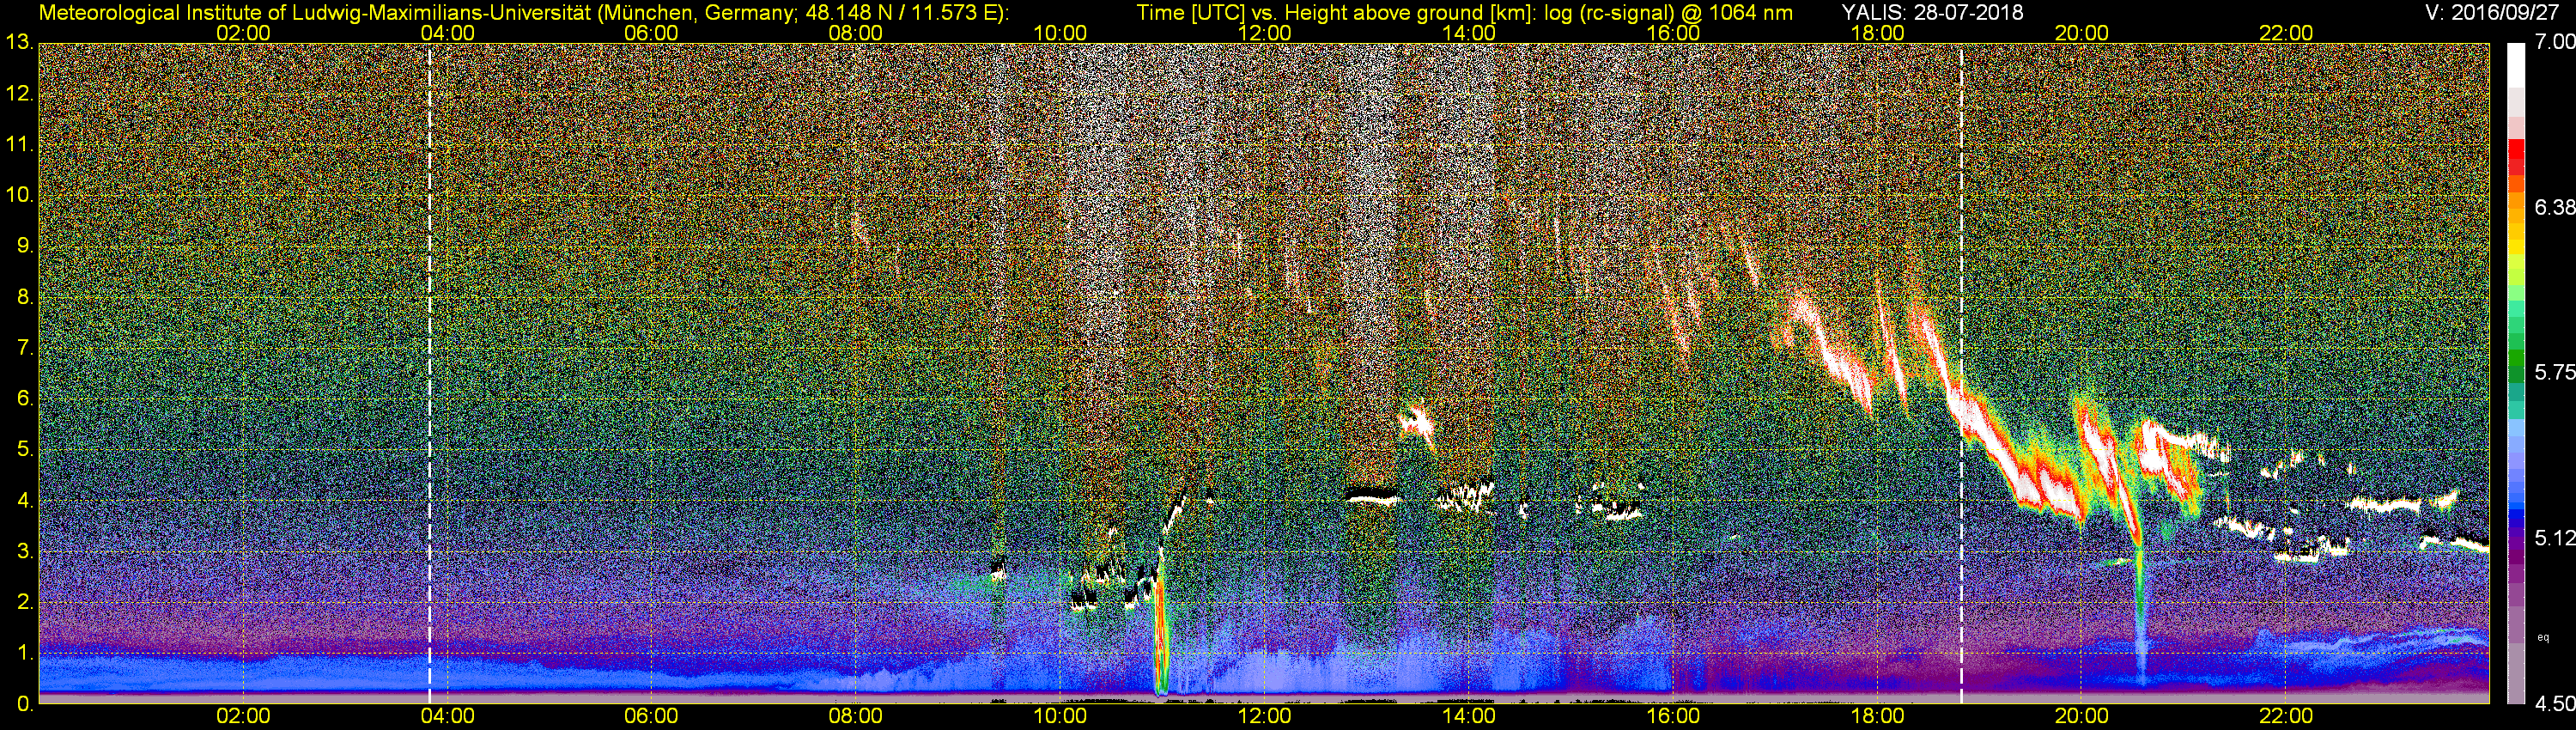
Task: Click the 18:00 label on the top time axis
Action: (1877, 33)
